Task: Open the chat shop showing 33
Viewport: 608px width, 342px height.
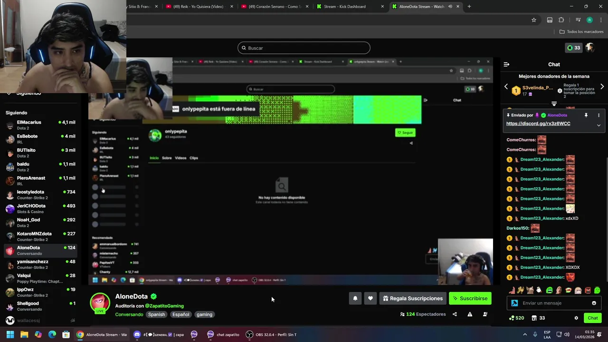Action: (538, 318)
